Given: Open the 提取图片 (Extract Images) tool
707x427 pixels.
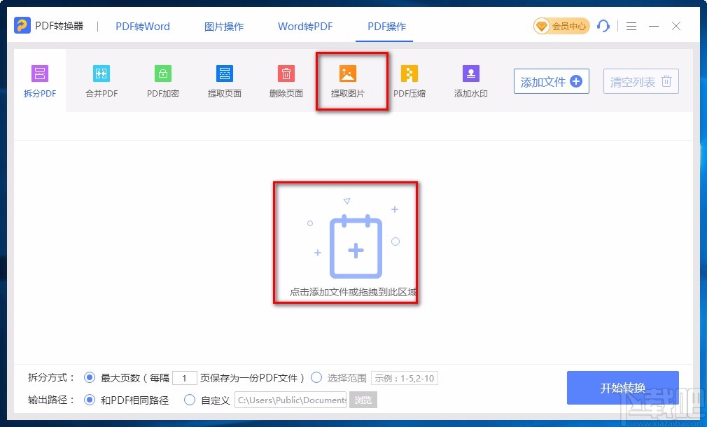Looking at the screenshot, I should [x=347, y=79].
